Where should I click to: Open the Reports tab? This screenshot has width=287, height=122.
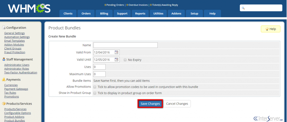(x=140, y=13)
